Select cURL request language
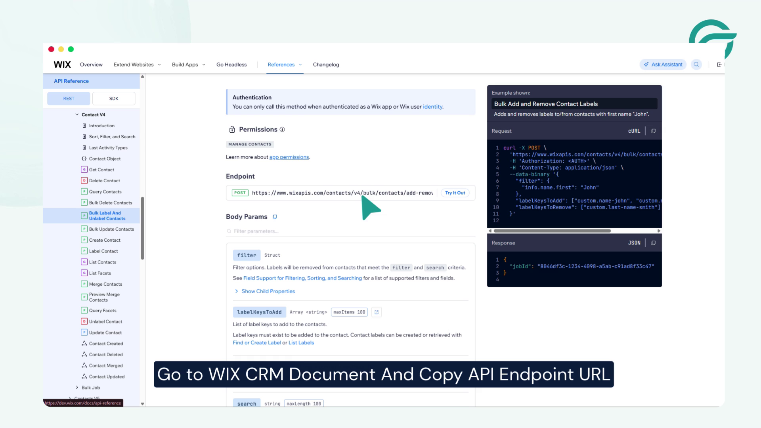Image resolution: width=761 pixels, height=428 pixels. pos(634,131)
